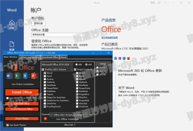Click the Uninstall Office button
This screenshot has width=193, height=131.
point(22,104)
